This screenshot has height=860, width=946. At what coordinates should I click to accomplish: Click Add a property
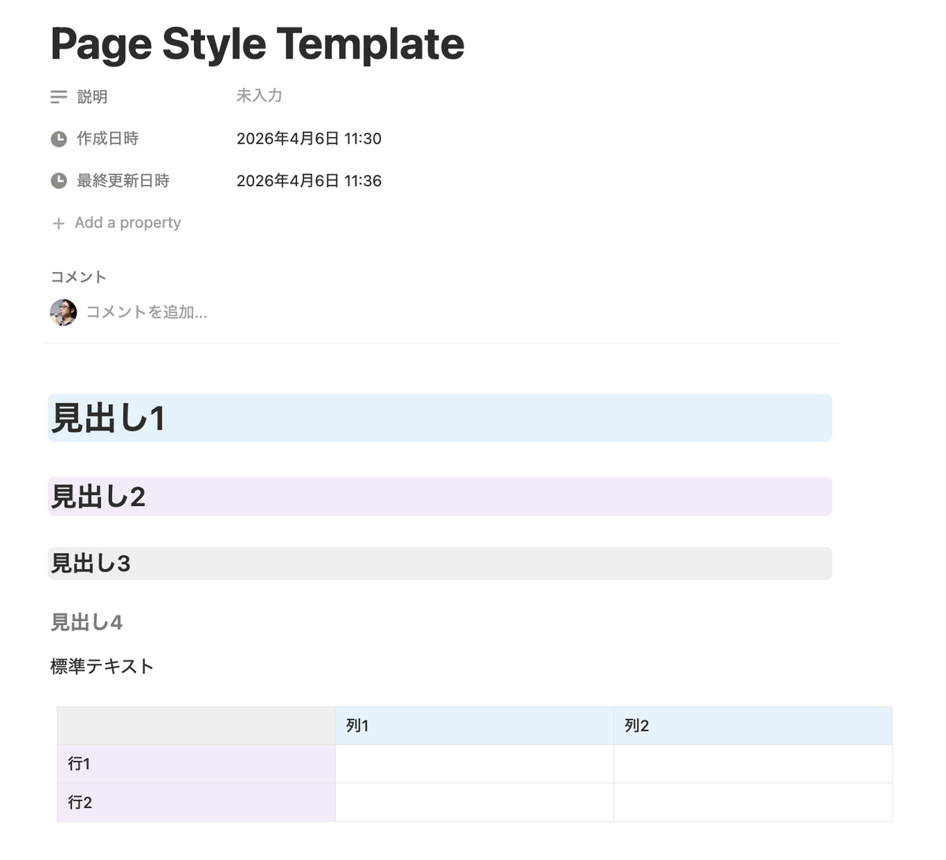pyautogui.click(x=128, y=223)
